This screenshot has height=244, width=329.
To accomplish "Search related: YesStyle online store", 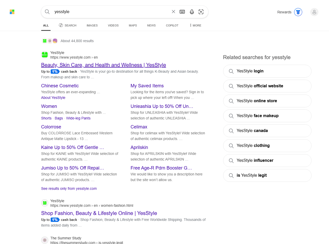I will [x=267, y=101].
